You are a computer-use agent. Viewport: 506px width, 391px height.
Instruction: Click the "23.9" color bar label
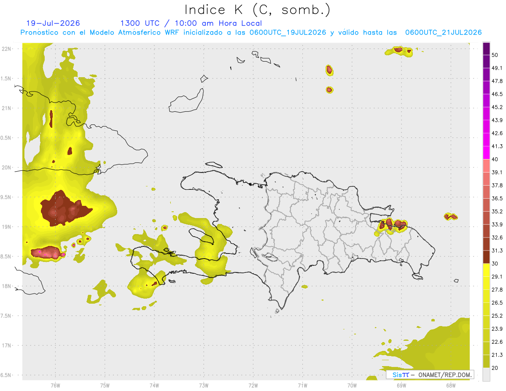click(x=497, y=329)
